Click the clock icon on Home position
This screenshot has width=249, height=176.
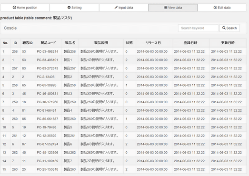click(x=14, y=8)
